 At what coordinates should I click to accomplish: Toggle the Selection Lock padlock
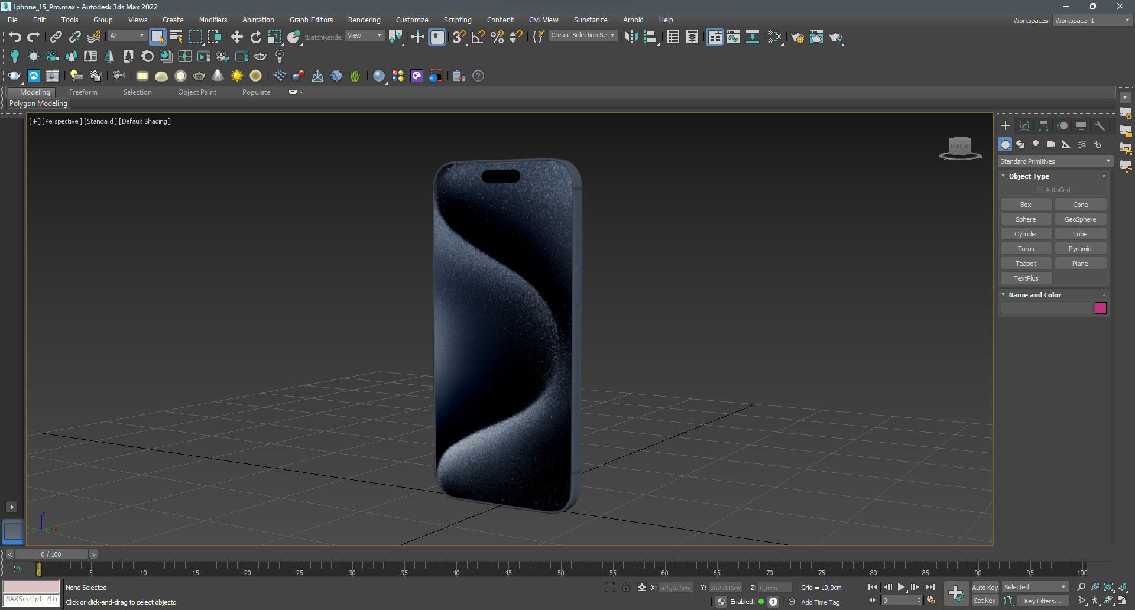626,587
